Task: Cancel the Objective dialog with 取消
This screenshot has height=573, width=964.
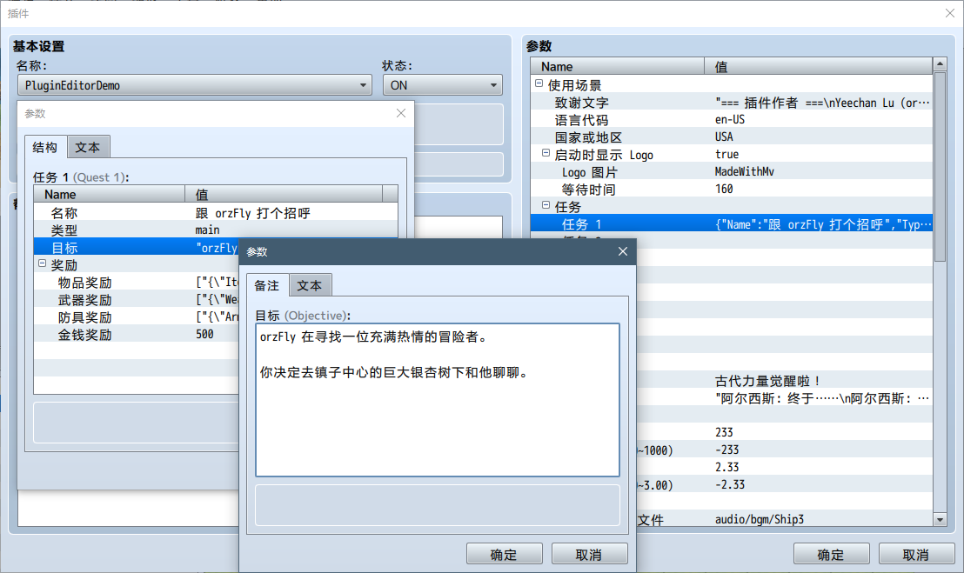Action: click(x=589, y=554)
